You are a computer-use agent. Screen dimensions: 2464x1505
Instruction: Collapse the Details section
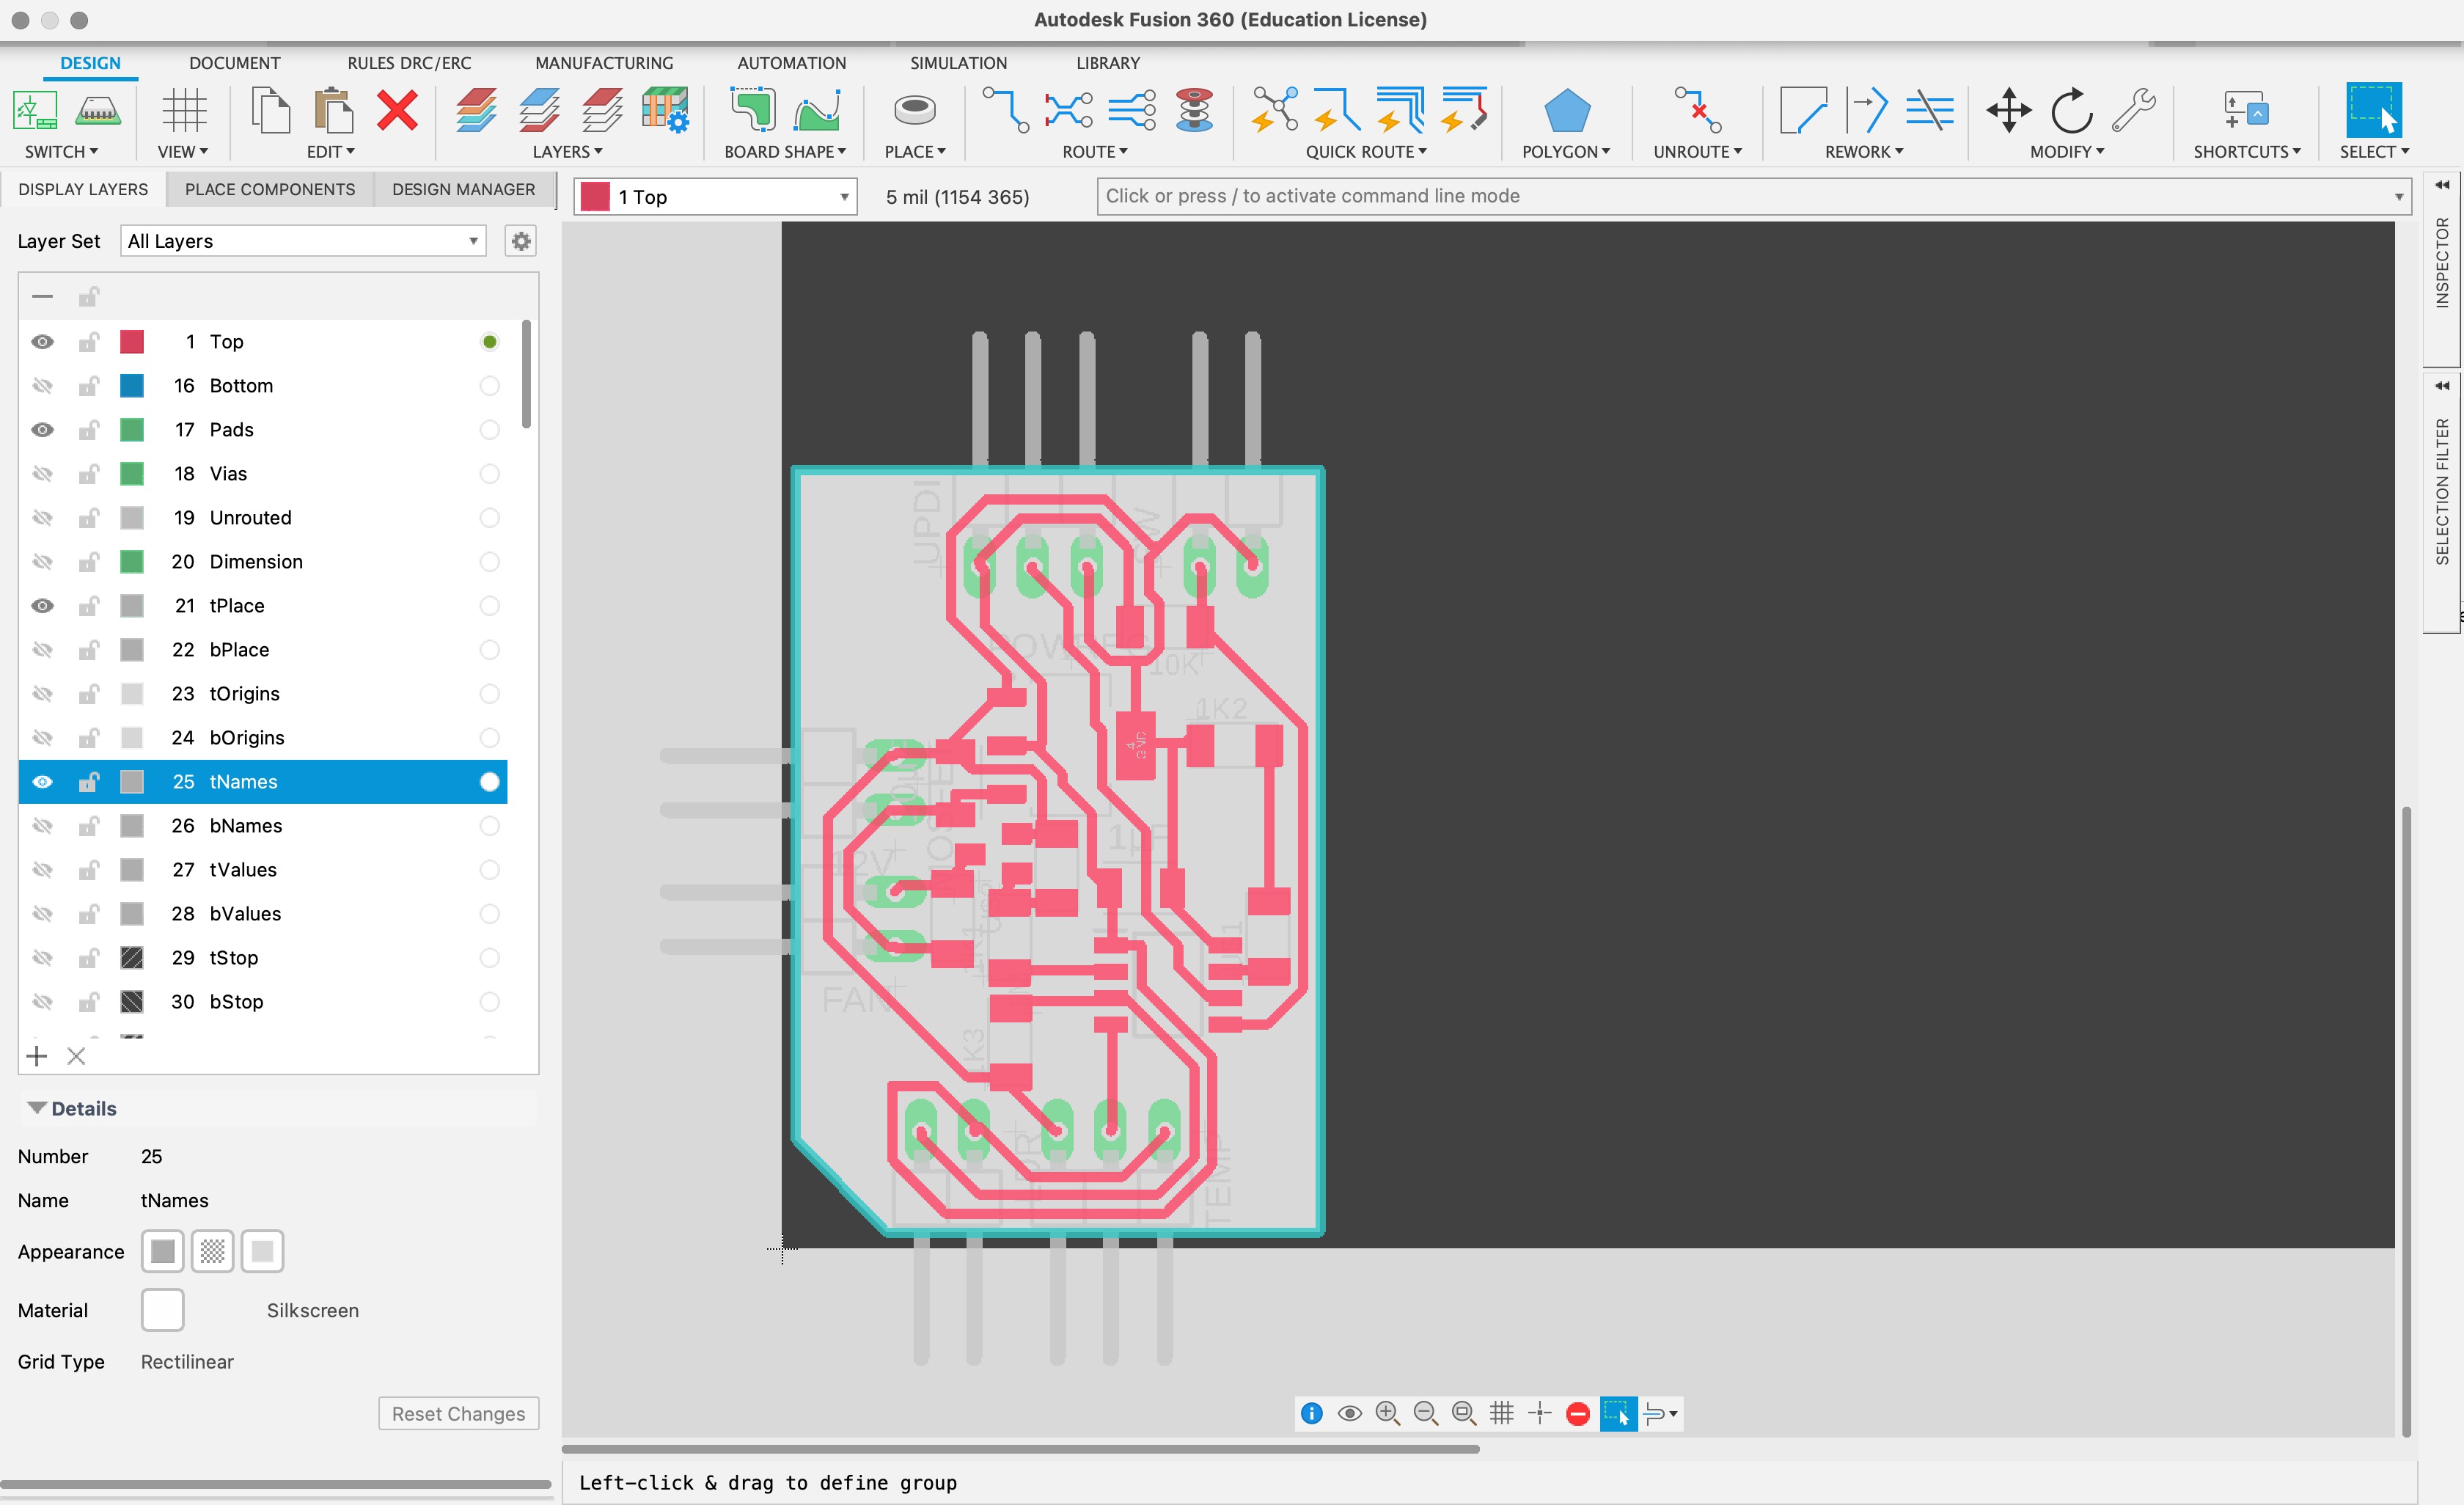point(37,1108)
